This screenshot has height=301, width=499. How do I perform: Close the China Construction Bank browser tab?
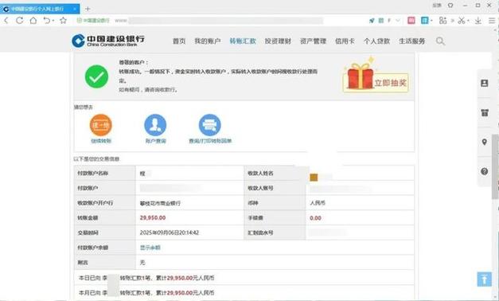pos(75,9)
